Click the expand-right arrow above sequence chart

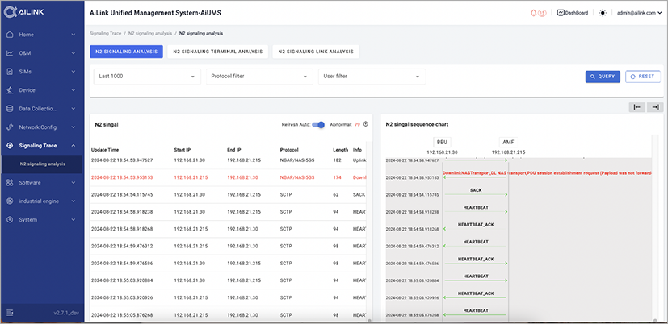655,107
